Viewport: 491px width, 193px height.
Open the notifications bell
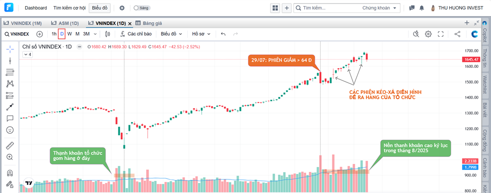point(422,8)
